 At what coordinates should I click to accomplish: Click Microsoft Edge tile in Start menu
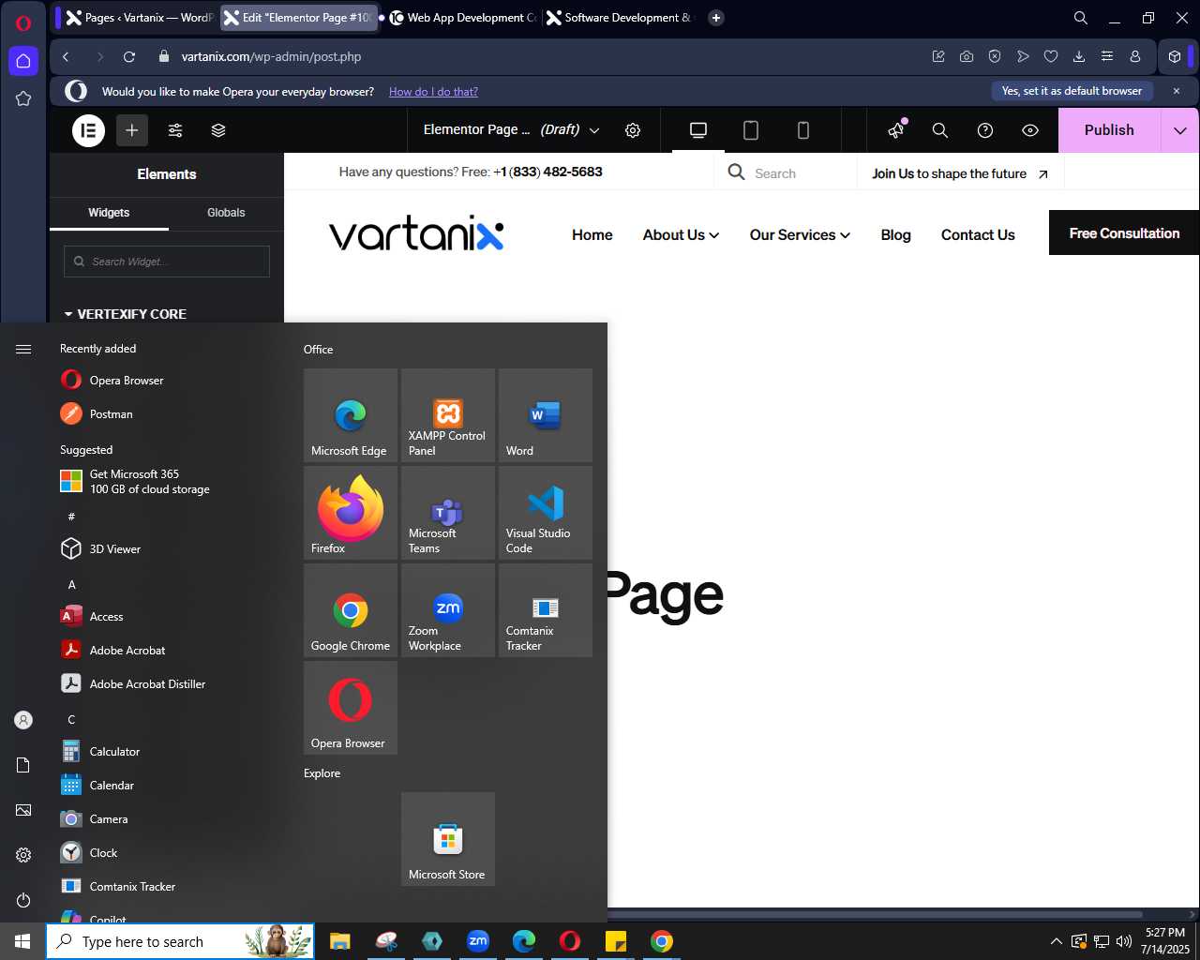pyautogui.click(x=351, y=415)
